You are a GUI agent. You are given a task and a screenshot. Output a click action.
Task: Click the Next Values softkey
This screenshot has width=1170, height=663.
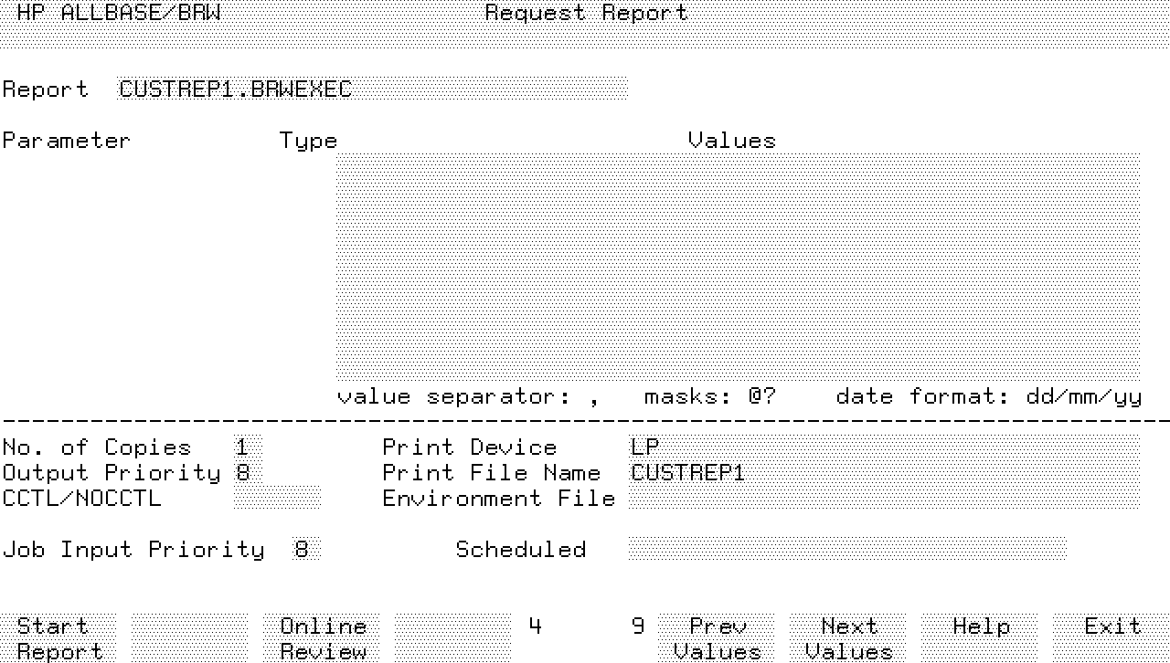click(848, 637)
